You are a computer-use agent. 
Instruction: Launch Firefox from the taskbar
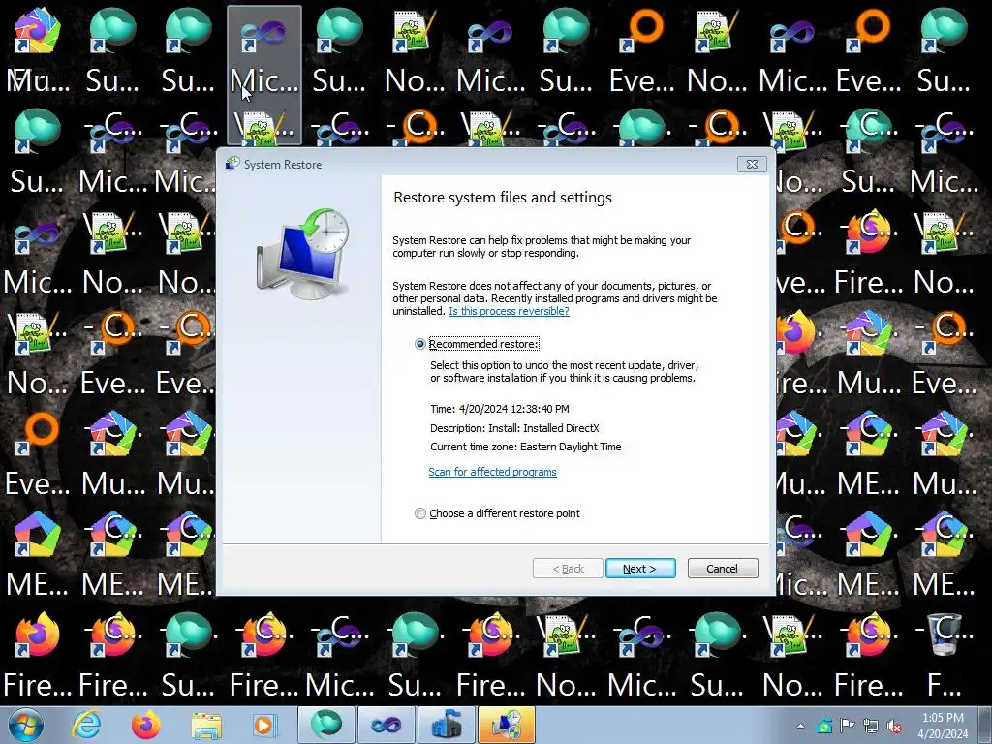(x=146, y=725)
